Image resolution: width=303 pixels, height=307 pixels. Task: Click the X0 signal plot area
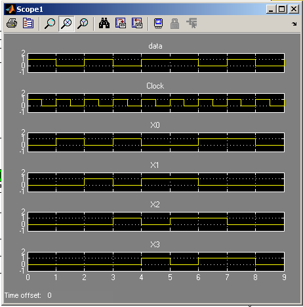point(156,142)
